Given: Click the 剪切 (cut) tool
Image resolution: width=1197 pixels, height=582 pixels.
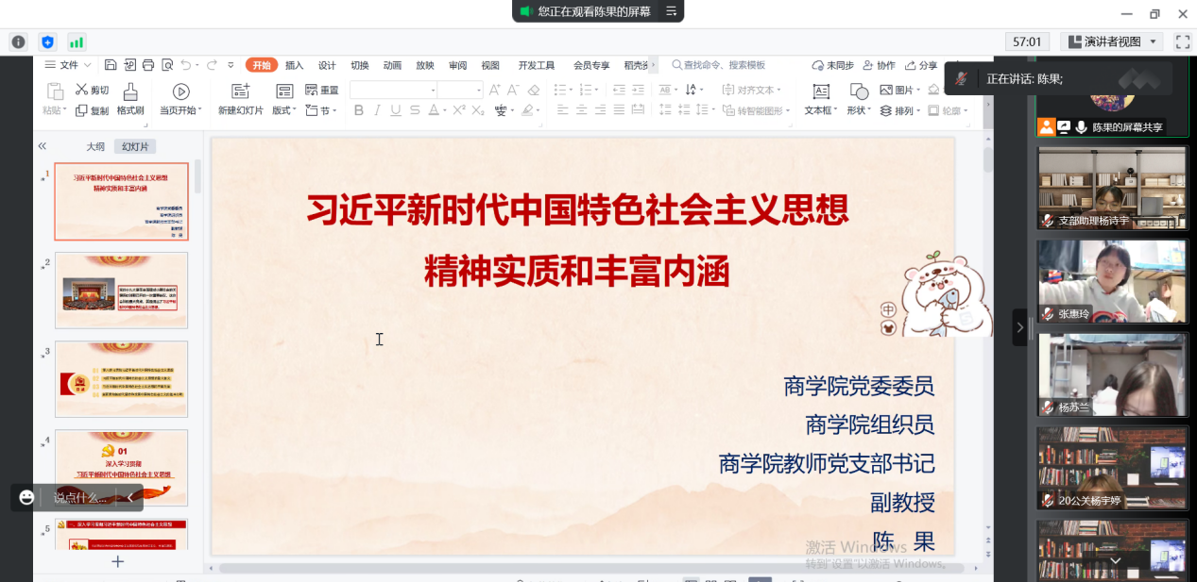Looking at the screenshot, I should (x=93, y=91).
